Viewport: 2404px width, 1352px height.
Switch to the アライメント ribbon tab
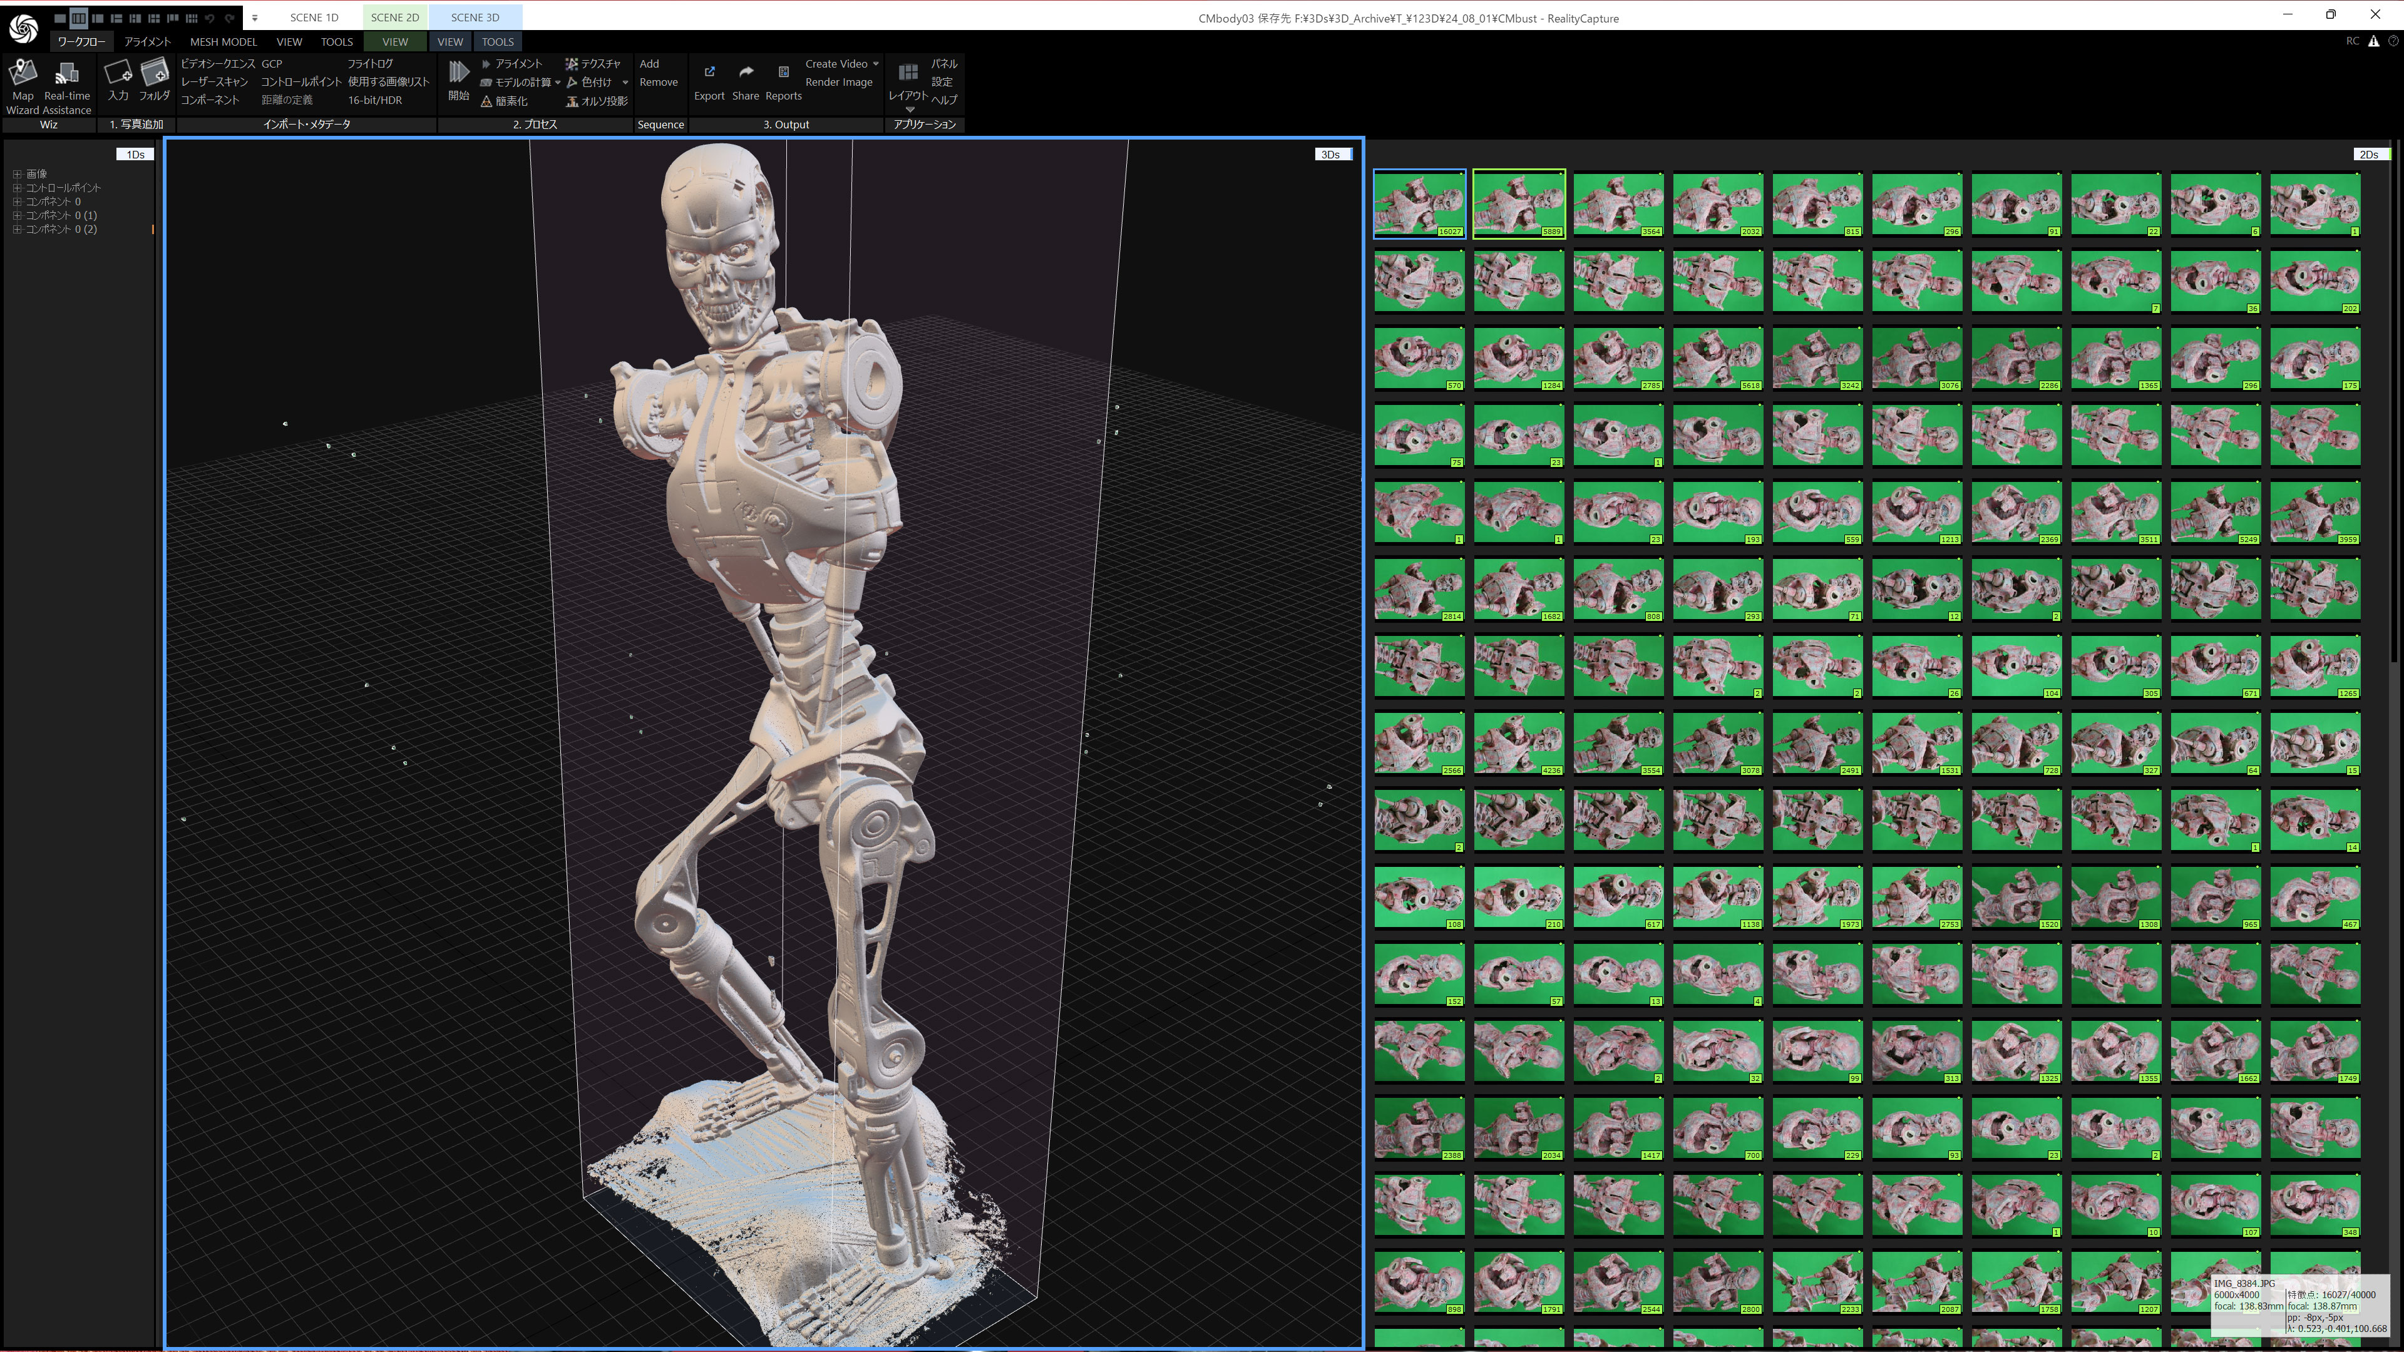(148, 42)
